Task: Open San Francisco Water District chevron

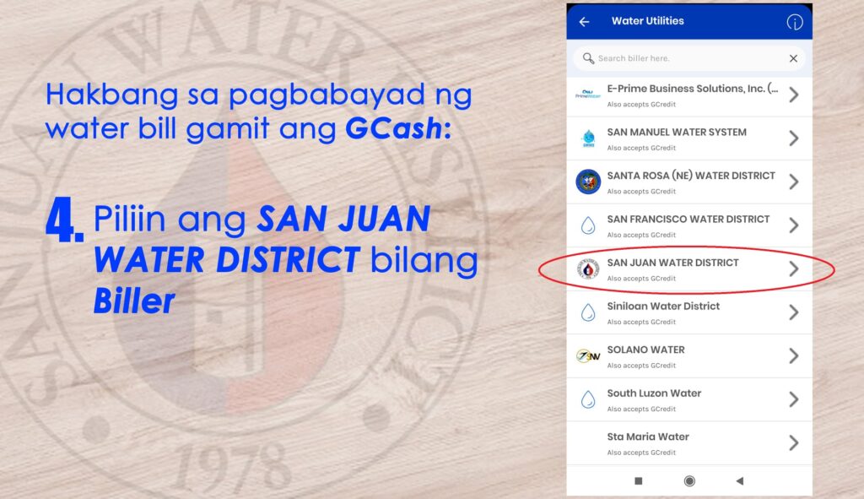Action: (x=793, y=225)
